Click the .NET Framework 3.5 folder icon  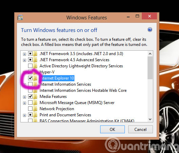tap(35, 54)
